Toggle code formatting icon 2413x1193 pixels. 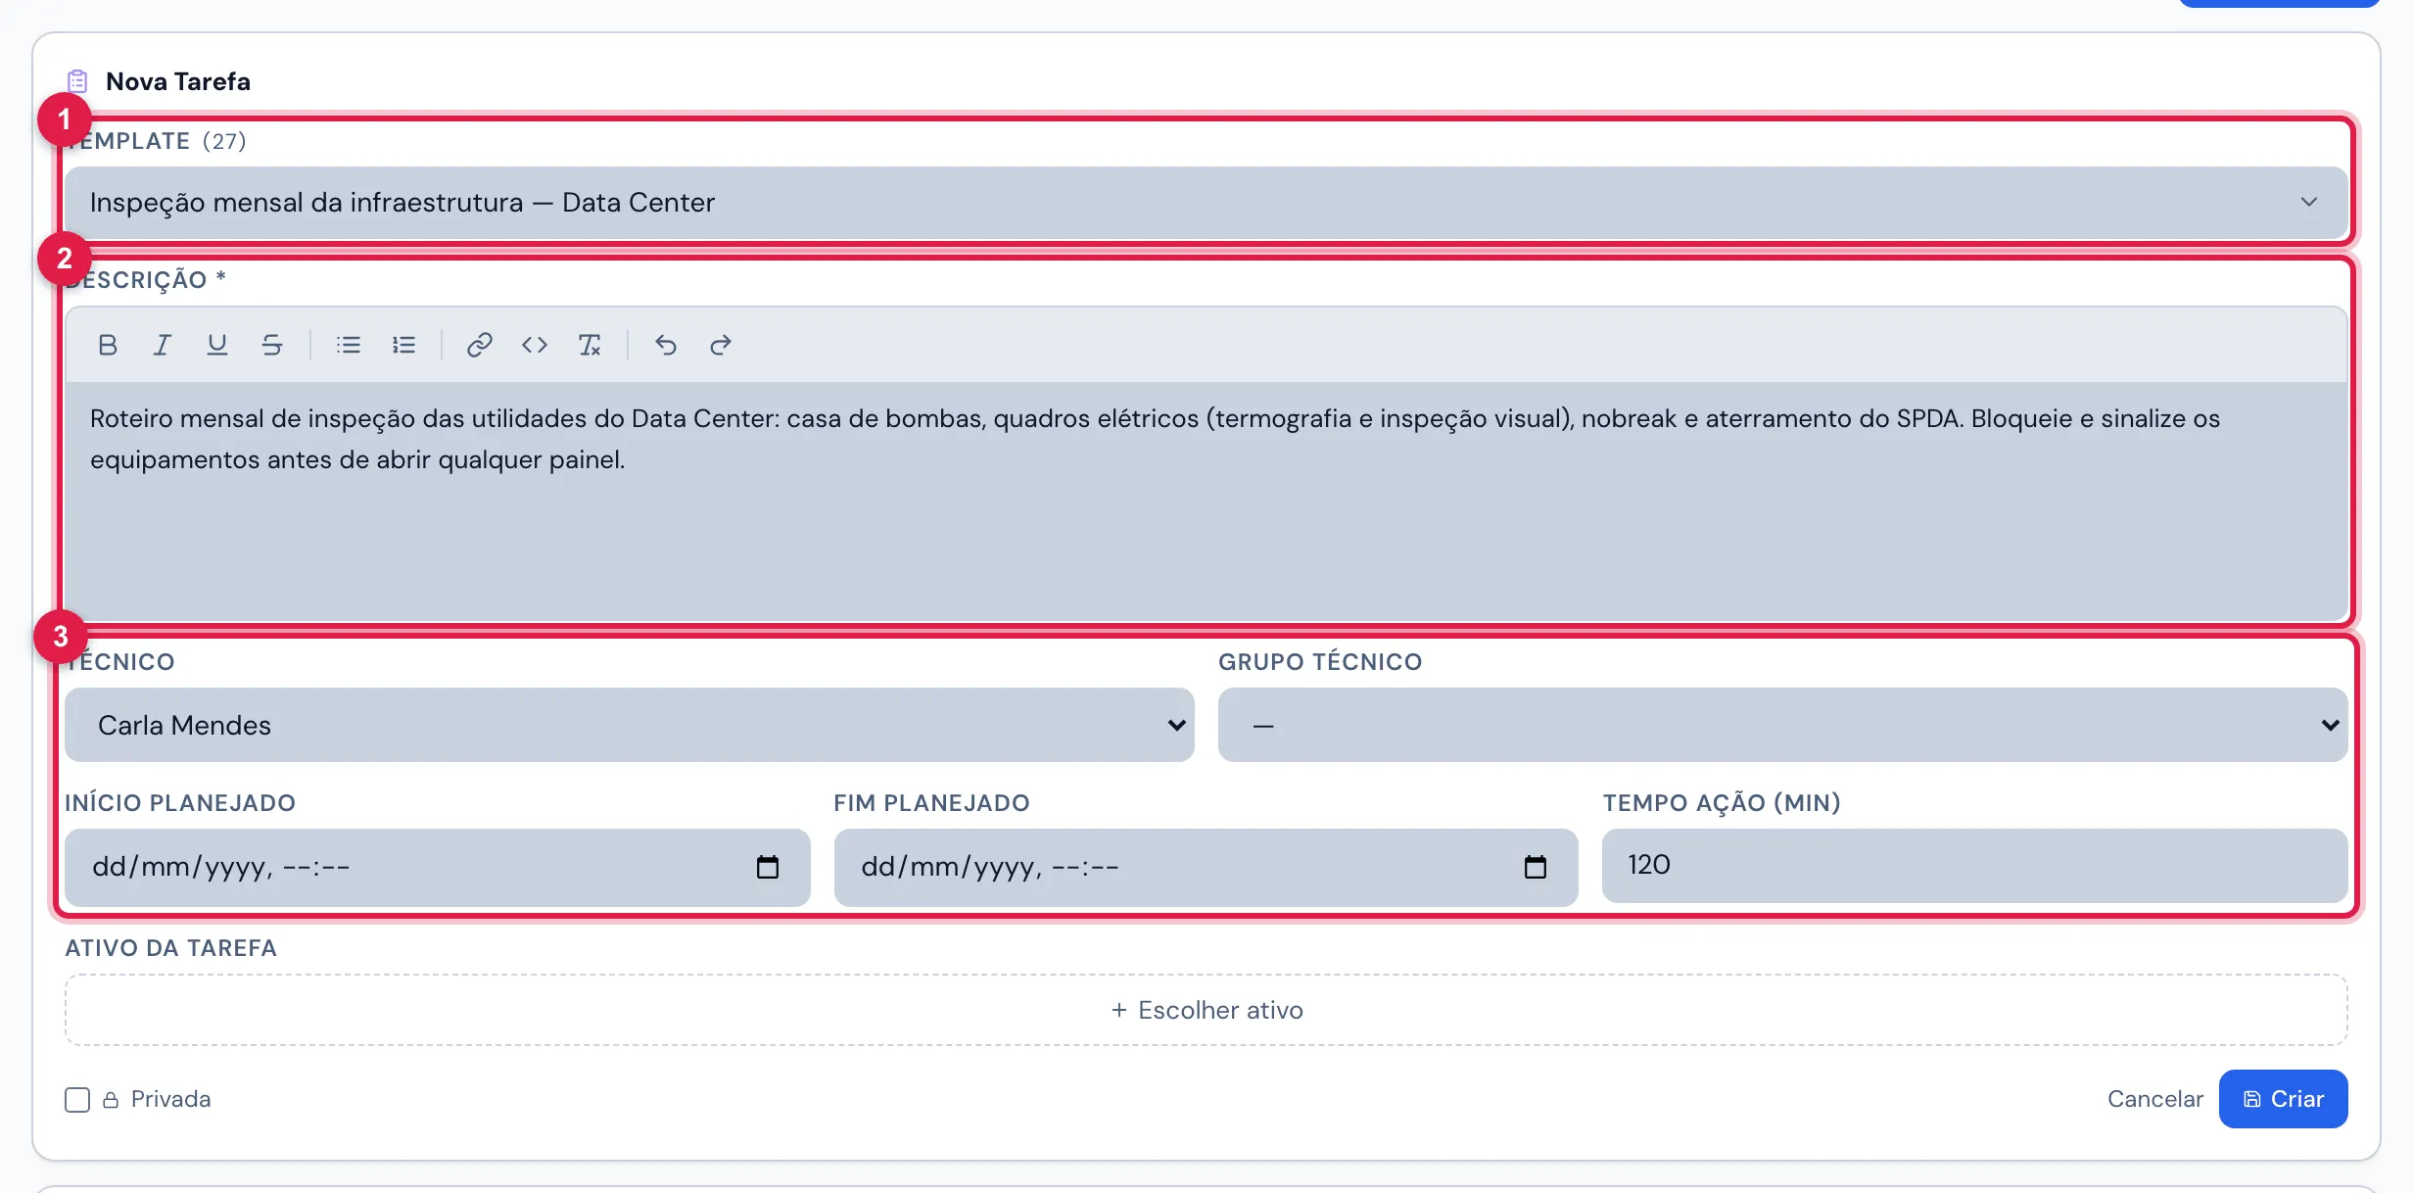click(535, 345)
